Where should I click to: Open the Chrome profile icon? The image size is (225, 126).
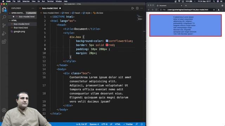tap(219, 10)
